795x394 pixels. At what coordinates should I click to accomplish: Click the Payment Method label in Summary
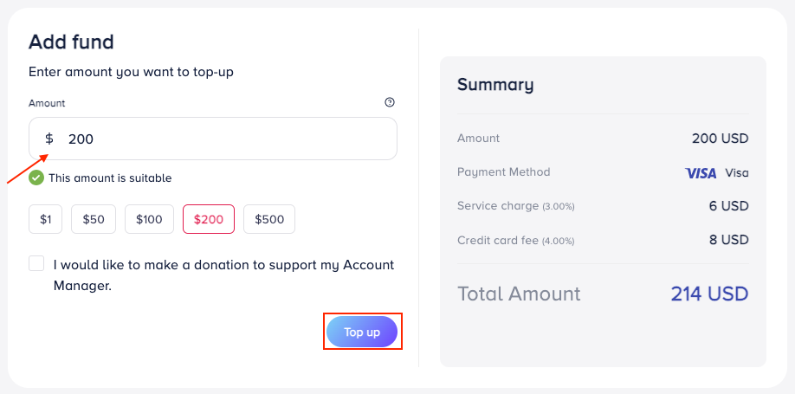coord(503,172)
